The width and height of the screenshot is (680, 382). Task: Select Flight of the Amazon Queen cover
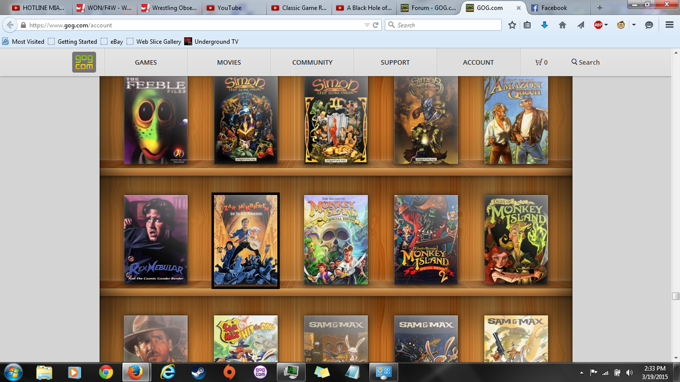click(x=516, y=121)
